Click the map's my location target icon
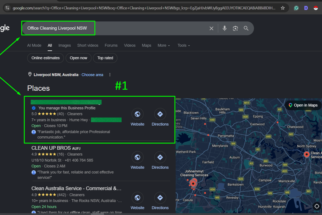This screenshot has height=215, width=322. (x=317, y=206)
